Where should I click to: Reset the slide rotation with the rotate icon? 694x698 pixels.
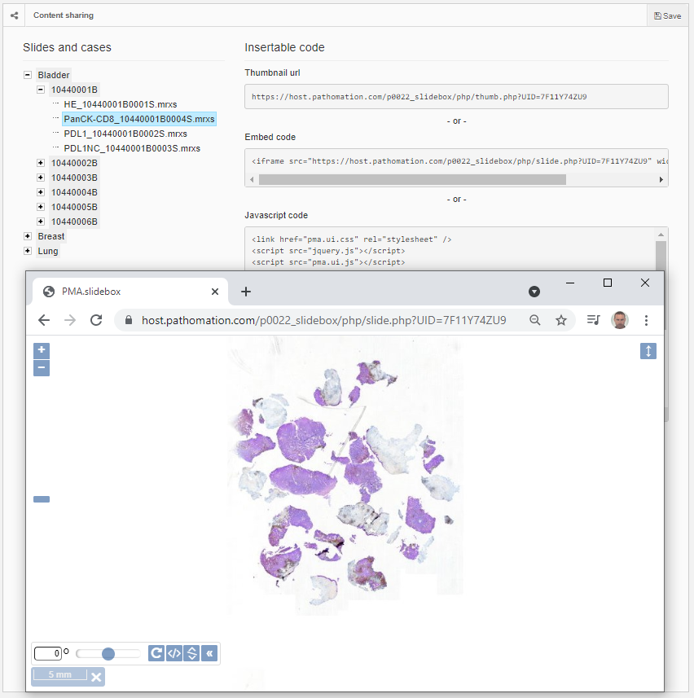(156, 653)
